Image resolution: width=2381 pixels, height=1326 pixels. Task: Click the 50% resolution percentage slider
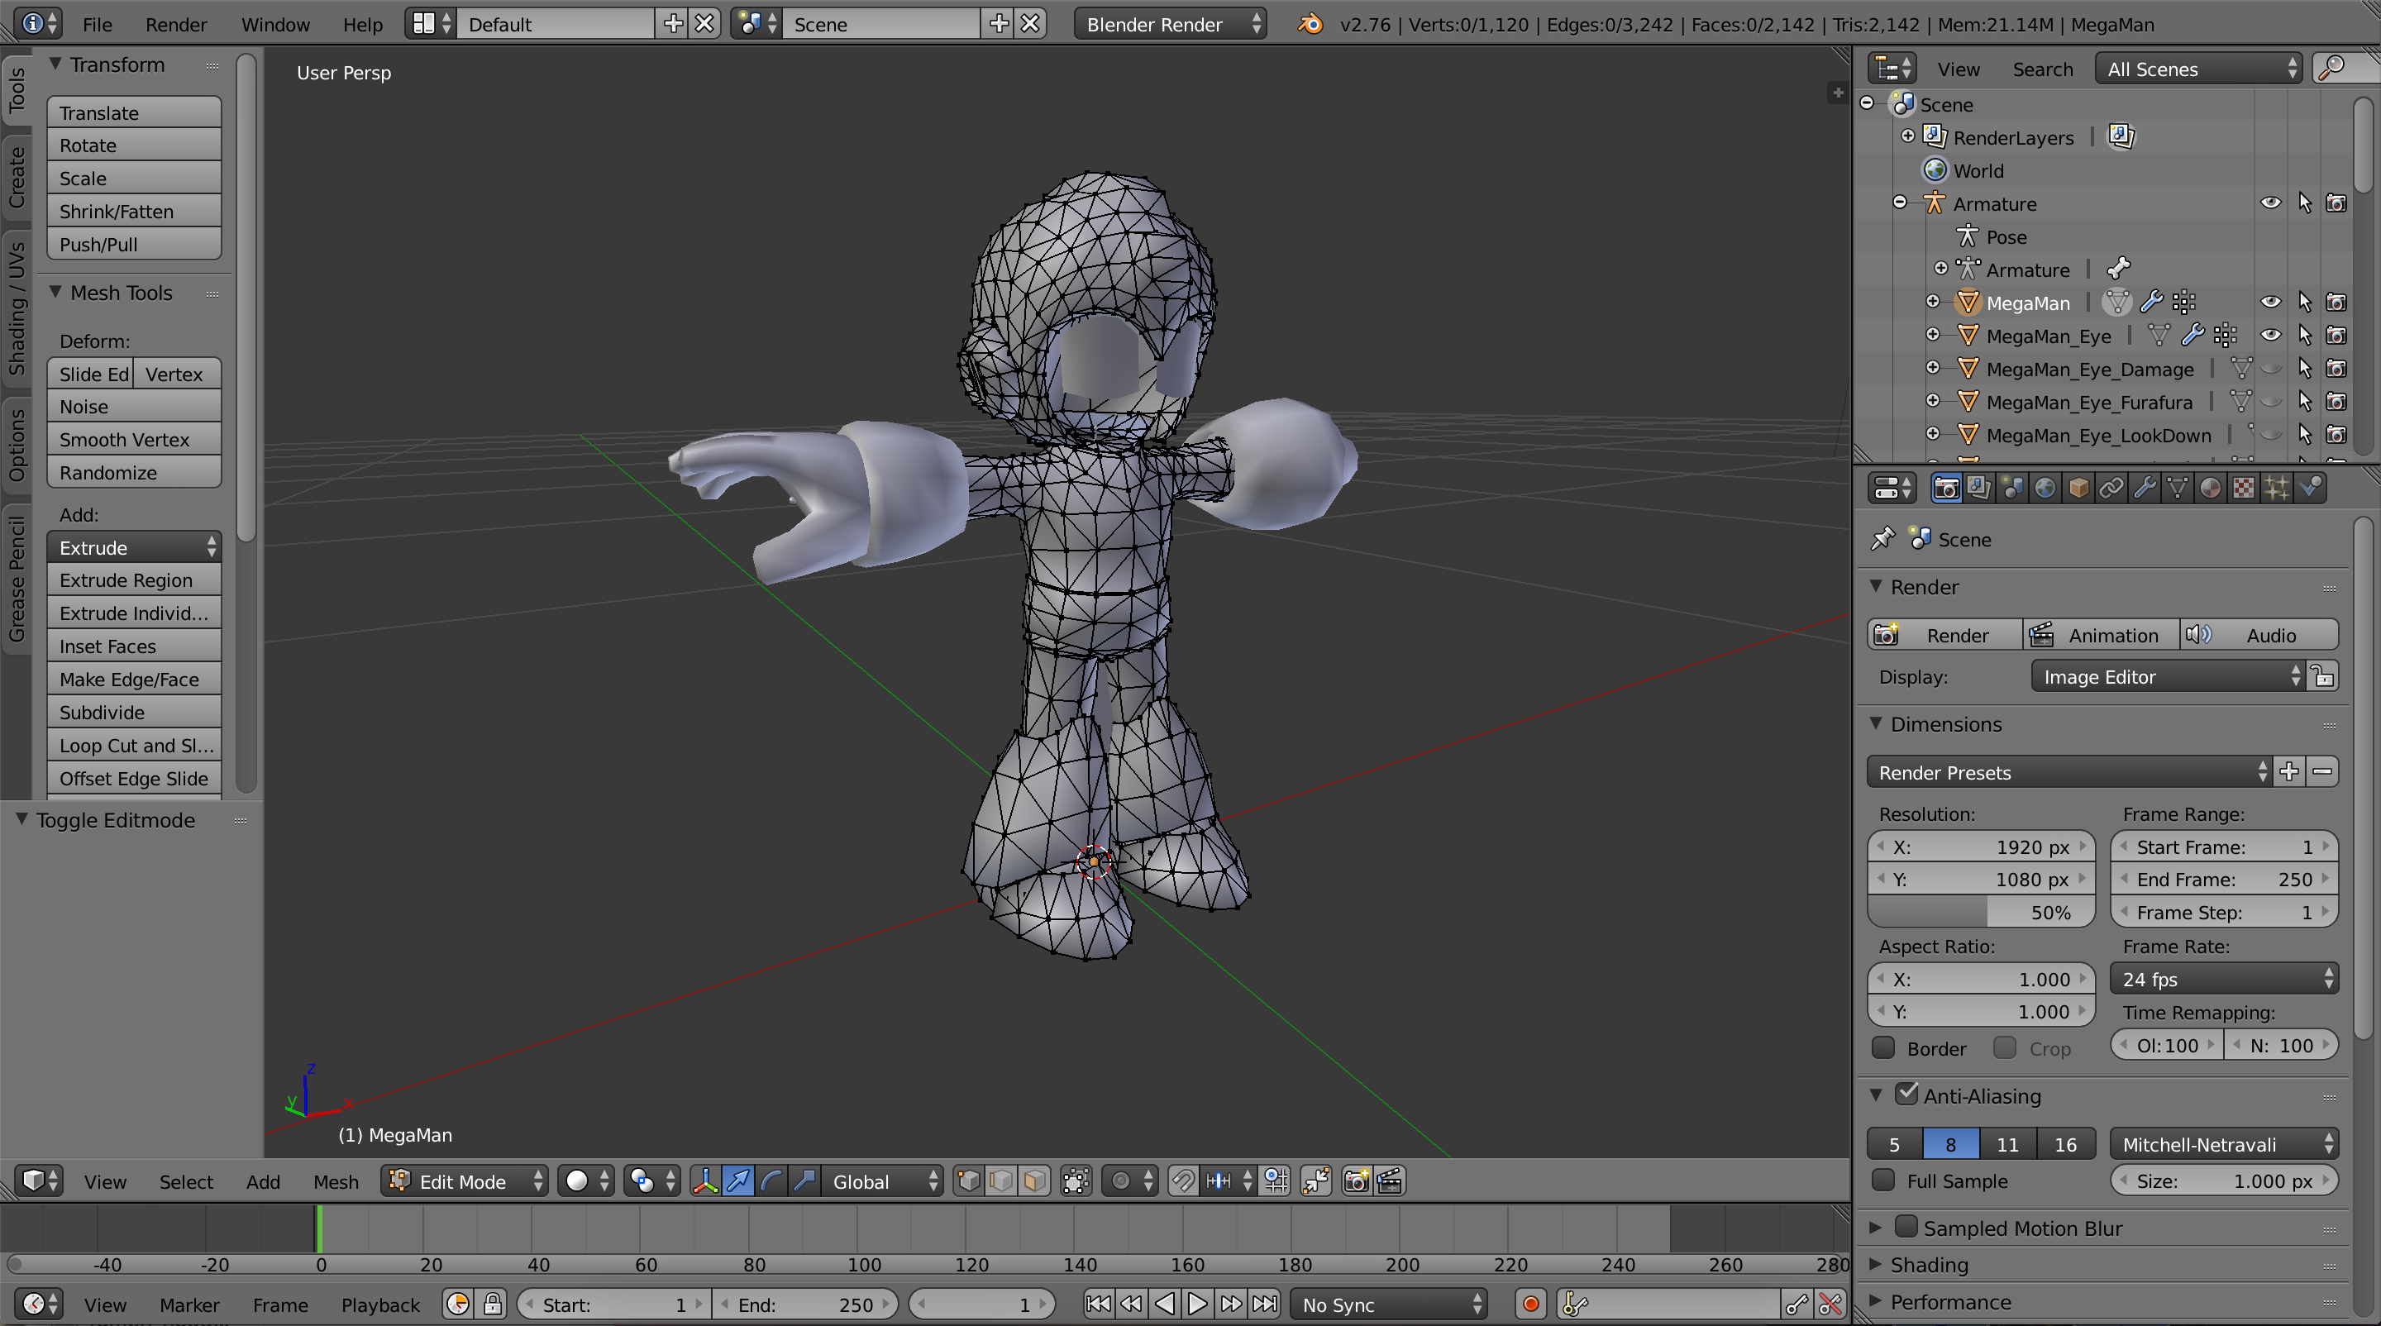pos(1981,912)
